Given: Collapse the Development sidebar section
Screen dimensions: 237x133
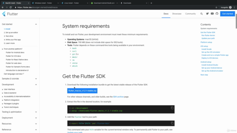Looking at the screenshot, I should pos(36,85).
